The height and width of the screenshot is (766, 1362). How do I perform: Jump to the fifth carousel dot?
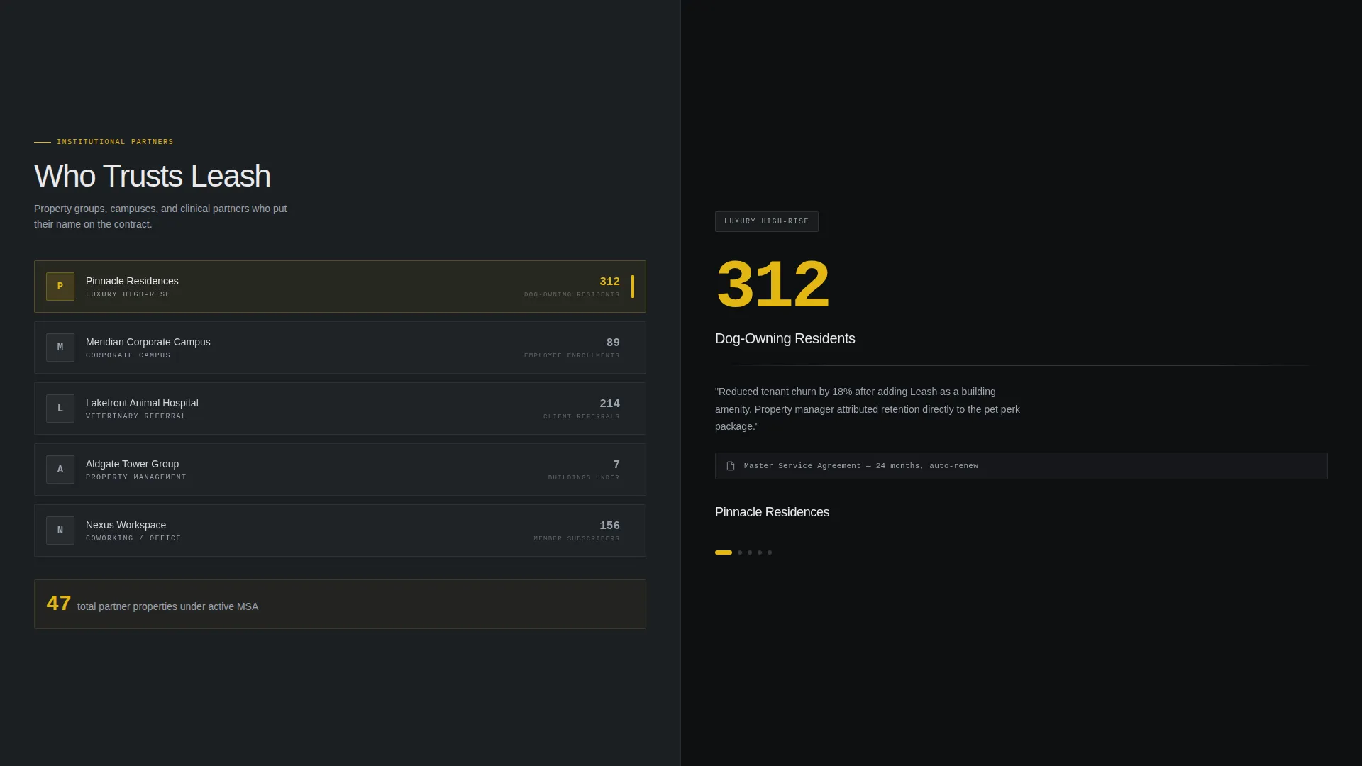coord(770,553)
